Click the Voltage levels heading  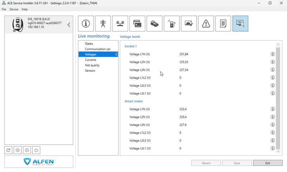pos(130,37)
